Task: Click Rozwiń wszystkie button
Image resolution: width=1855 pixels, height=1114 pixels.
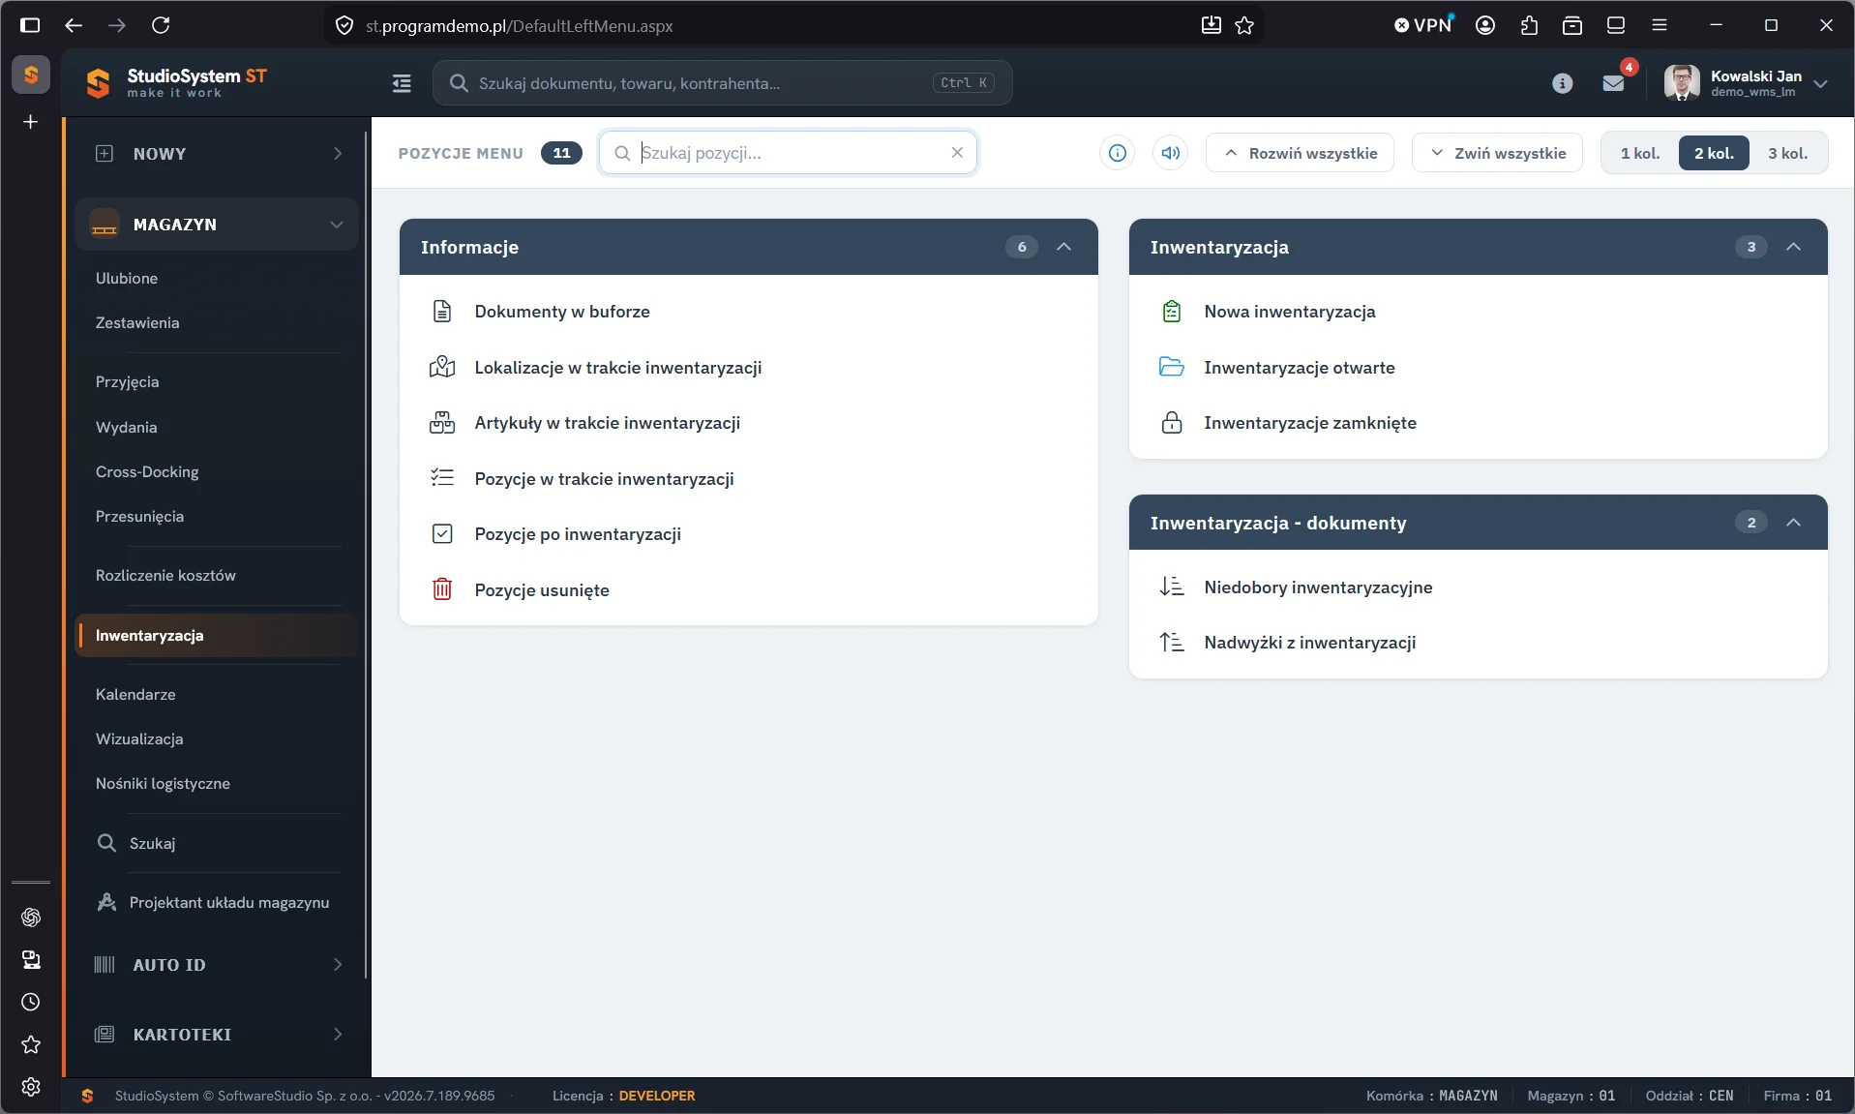Action: (1300, 153)
